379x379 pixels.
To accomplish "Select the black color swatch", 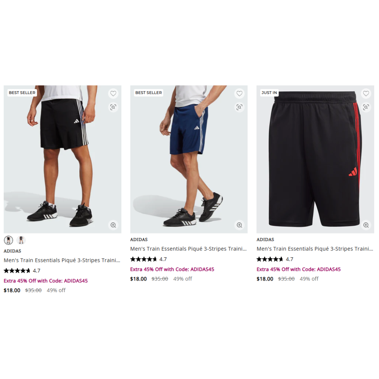I will (x=8, y=240).
